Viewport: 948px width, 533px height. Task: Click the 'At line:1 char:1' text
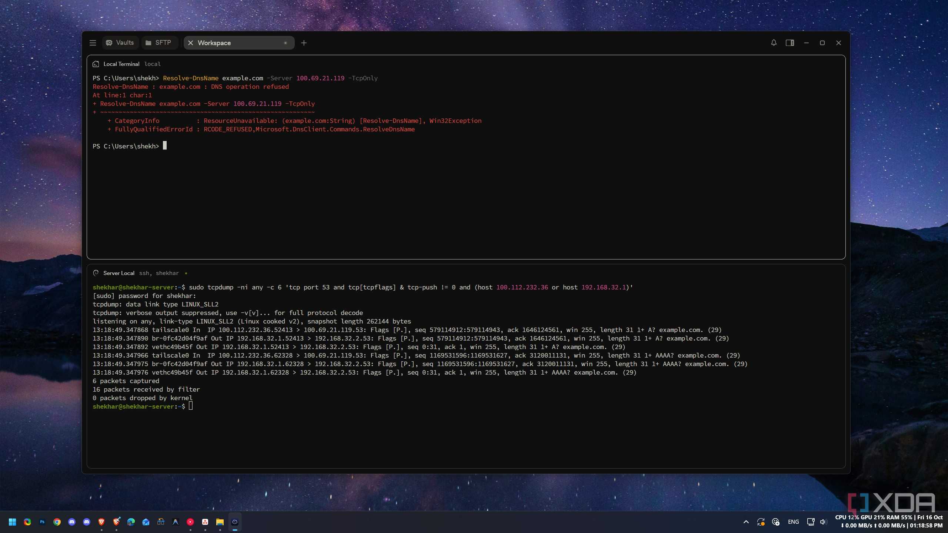pos(122,95)
